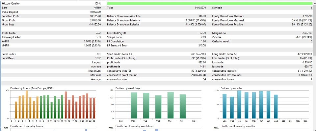Screen dimensions: 316x131
Task: Select LR Correlation value 1.00
Action: pyautogui.click(x=203, y=41)
